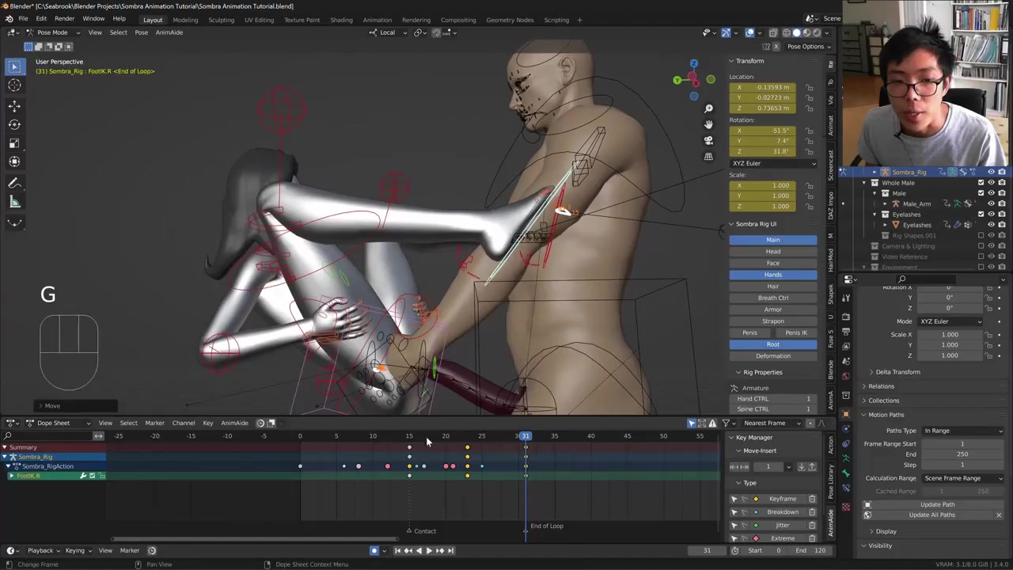1013x570 pixels.
Task: Open the XYZ Euler rotation mode dropdown
Action: (772, 163)
